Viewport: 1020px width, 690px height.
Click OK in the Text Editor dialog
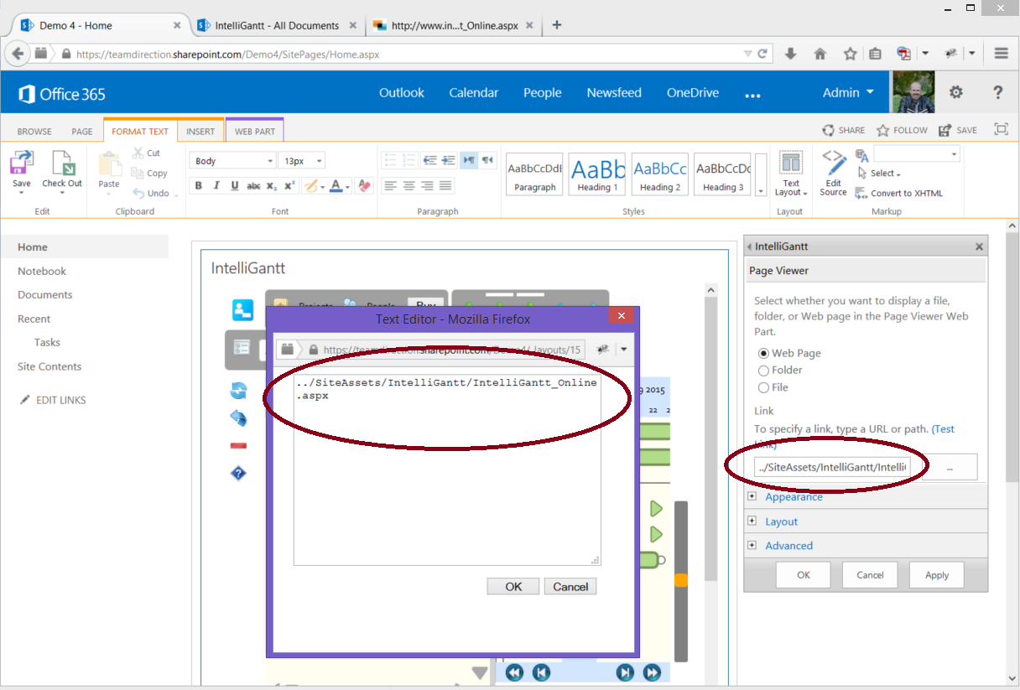coord(513,587)
